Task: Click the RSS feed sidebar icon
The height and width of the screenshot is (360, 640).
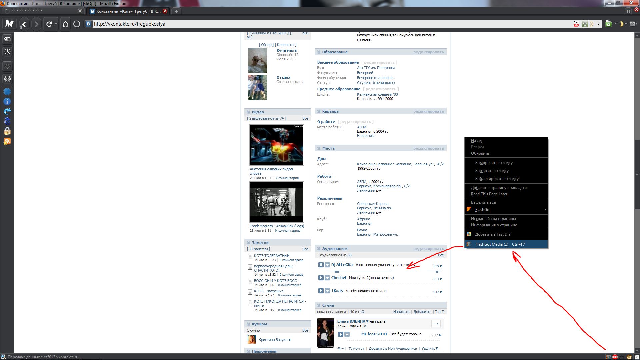Action: pos(7,141)
